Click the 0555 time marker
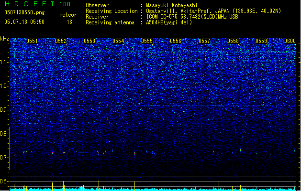This screenshot has height=191, width=301. pyautogui.click(x=147, y=41)
